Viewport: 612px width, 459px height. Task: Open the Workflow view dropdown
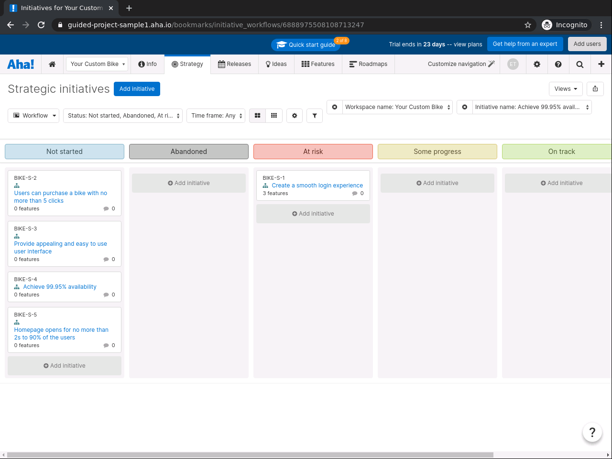pyautogui.click(x=33, y=116)
